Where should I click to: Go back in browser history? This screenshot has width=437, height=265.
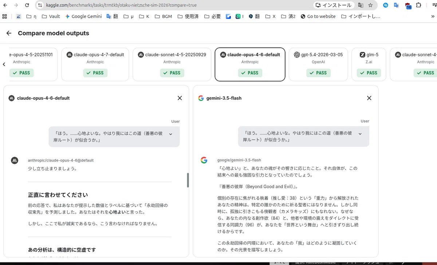click(x=5, y=5)
